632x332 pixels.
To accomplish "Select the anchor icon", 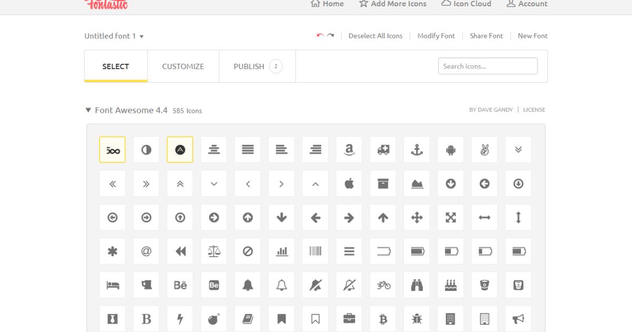I will point(417,150).
